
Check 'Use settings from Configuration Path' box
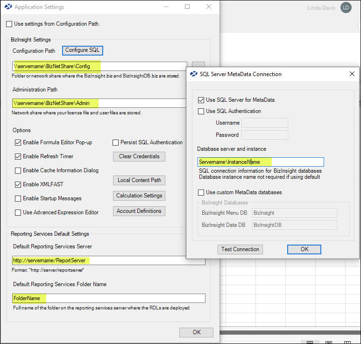point(9,24)
